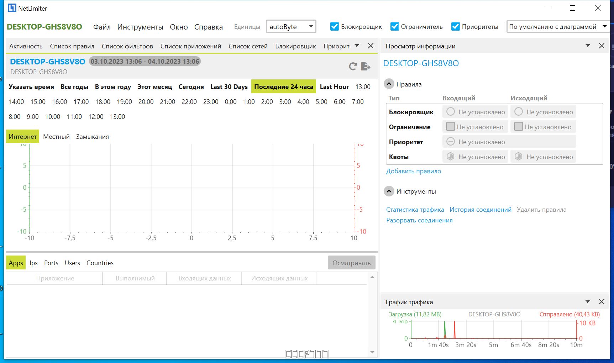Click the date range 03.10.2023 badge
The width and height of the screenshot is (614, 363).
point(145,61)
